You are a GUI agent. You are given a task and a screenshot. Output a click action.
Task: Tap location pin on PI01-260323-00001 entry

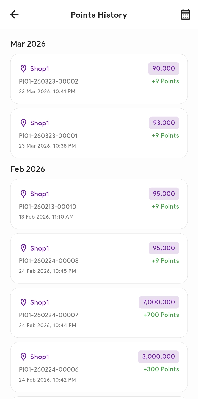coord(24,123)
